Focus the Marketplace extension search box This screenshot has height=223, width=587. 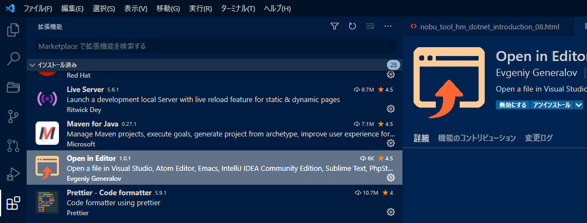215,46
